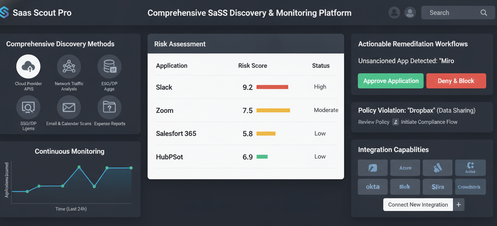Viewport: 497px width, 226px height.
Task: Click the Comprehensive Discovery Methods heading
Action: pos(60,44)
